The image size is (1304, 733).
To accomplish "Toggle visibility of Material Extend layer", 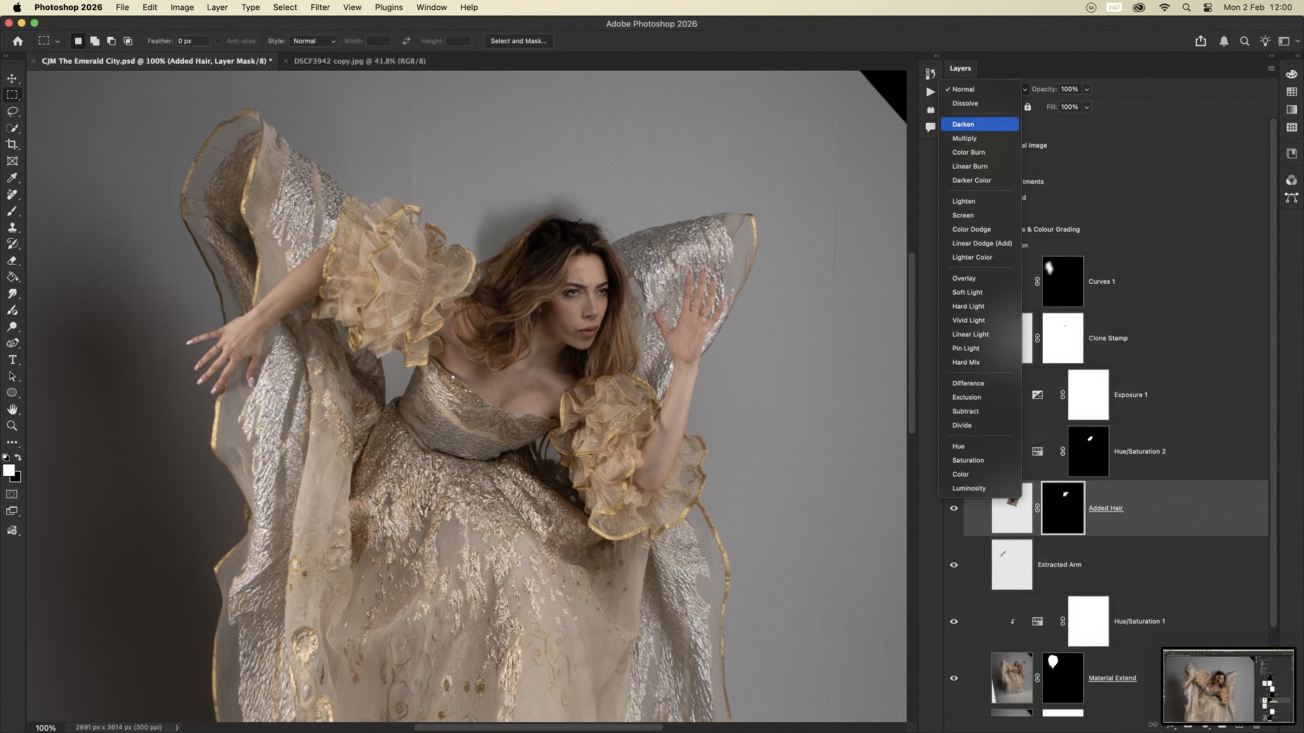I will click(954, 678).
